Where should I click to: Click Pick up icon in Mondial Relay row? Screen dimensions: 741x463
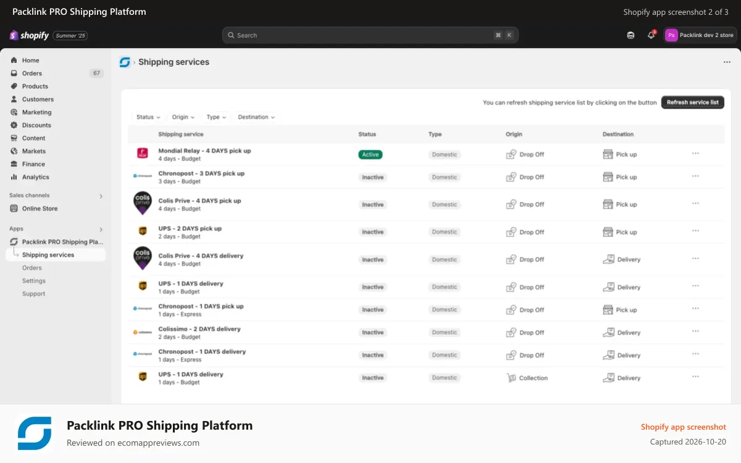[608, 154]
